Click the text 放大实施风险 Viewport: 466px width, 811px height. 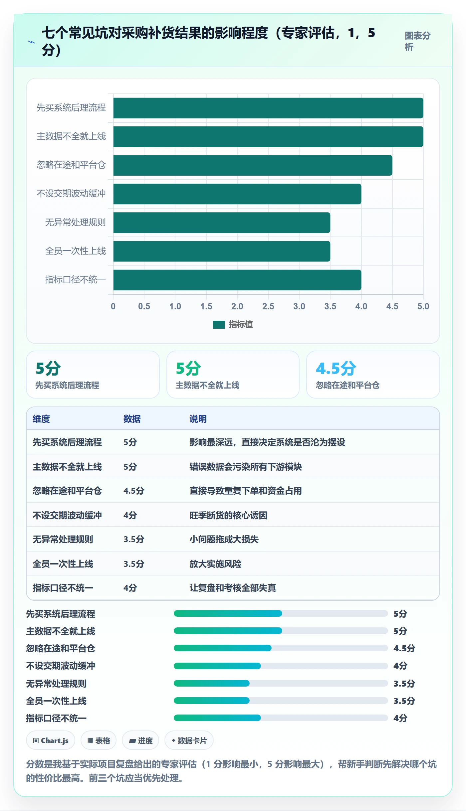click(x=215, y=564)
